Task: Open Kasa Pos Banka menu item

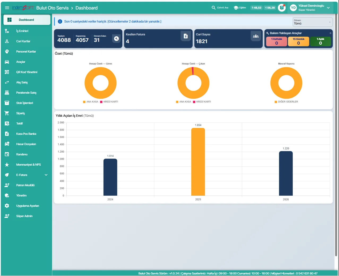Action: click(x=27, y=134)
